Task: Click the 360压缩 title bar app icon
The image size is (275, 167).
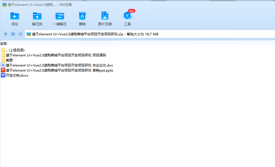Action: click(5, 5)
